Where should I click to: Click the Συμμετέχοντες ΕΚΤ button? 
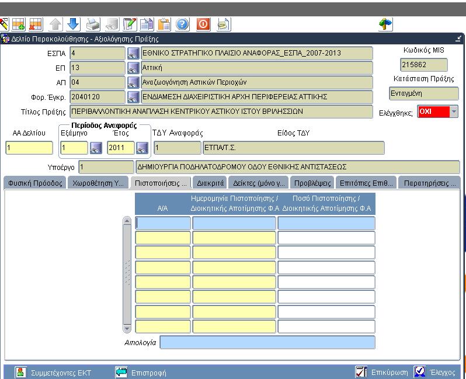click(x=54, y=373)
